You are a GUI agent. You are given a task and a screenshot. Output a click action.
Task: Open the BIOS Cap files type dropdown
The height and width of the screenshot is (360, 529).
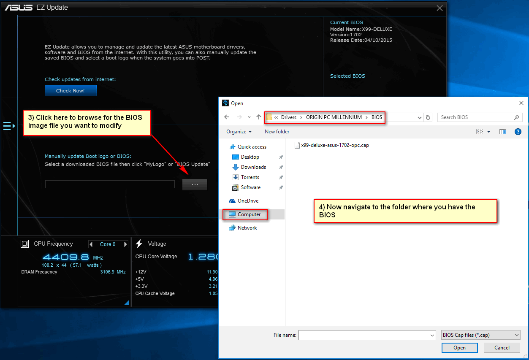click(481, 335)
